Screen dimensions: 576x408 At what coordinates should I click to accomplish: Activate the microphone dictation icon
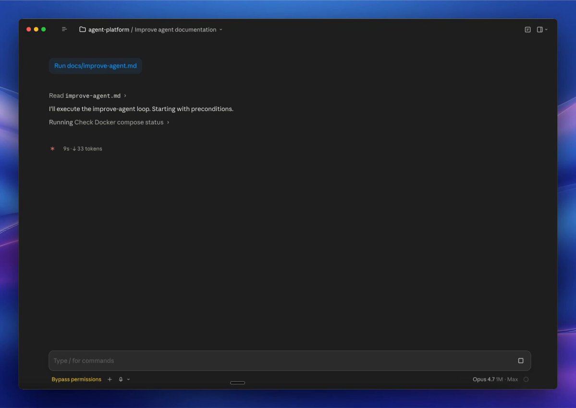[x=121, y=379]
